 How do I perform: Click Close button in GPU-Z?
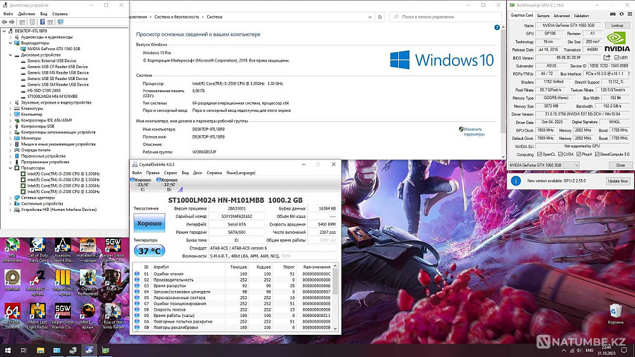620,165
